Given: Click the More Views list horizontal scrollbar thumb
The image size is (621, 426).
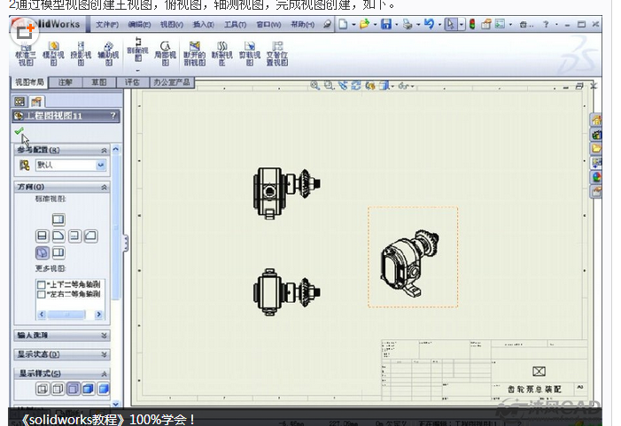Looking at the screenshot, I should pyautogui.click(x=66, y=314).
